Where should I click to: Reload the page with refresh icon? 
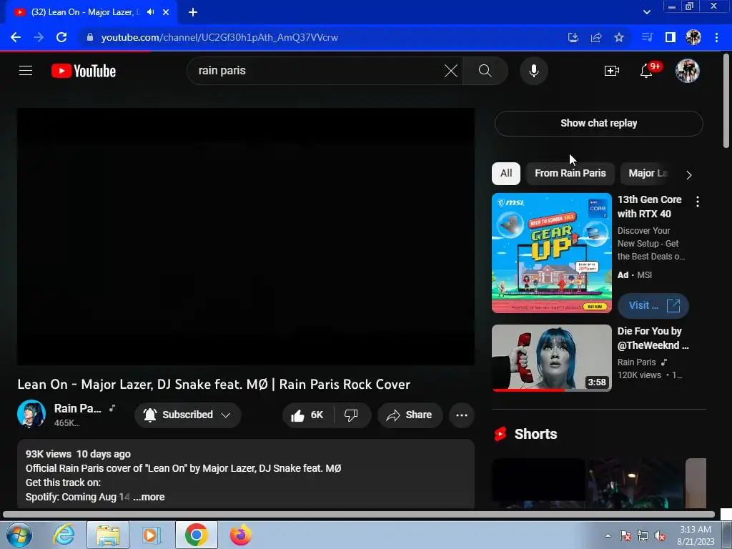(x=61, y=37)
